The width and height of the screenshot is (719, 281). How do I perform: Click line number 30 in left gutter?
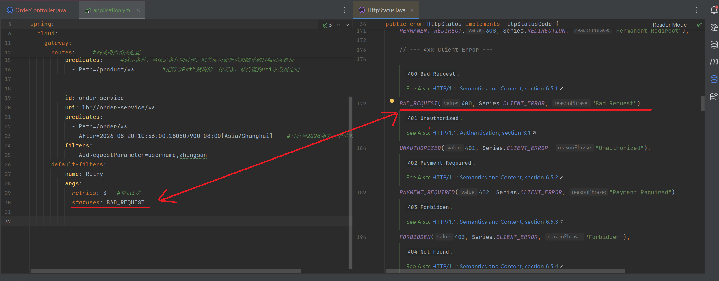8,202
